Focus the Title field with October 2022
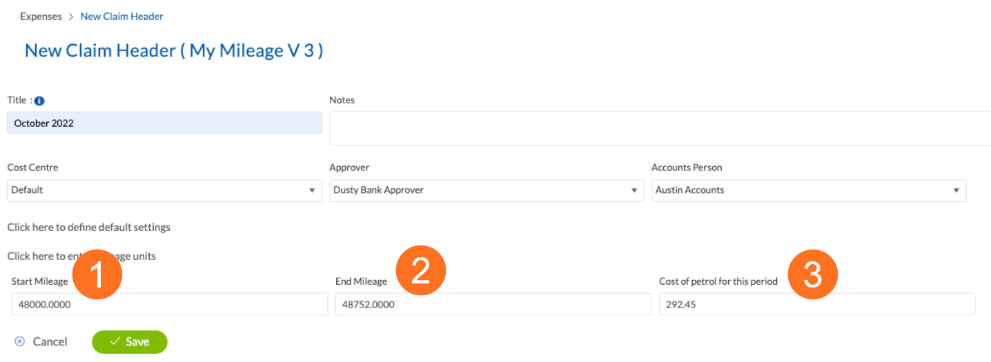 point(164,123)
